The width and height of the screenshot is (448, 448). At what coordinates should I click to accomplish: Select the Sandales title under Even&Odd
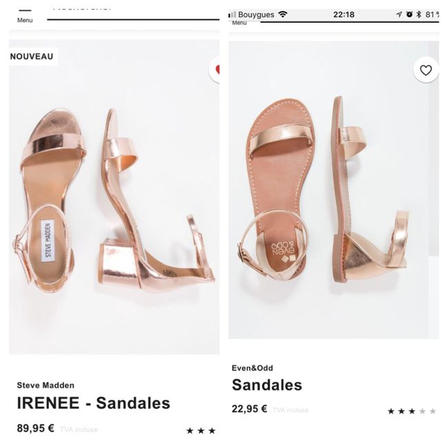pyautogui.click(x=267, y=385)
